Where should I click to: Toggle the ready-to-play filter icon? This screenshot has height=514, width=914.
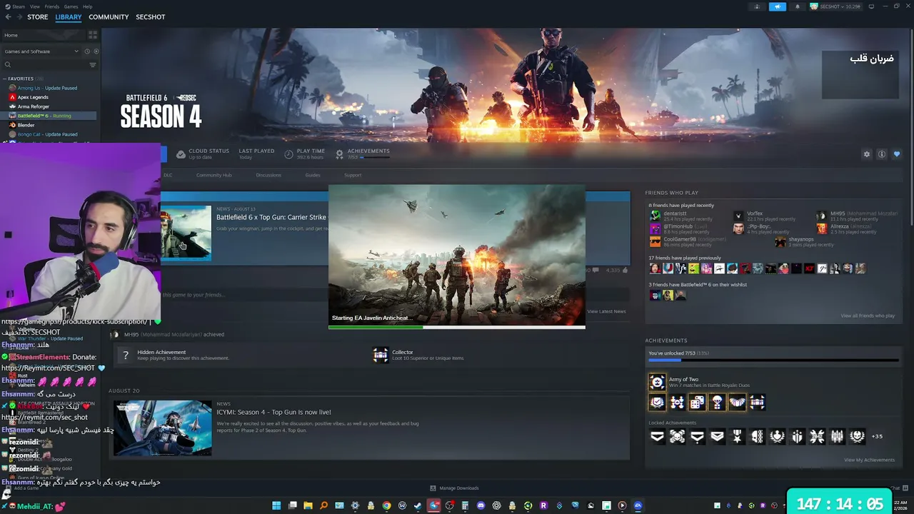[x=96, y=51]
